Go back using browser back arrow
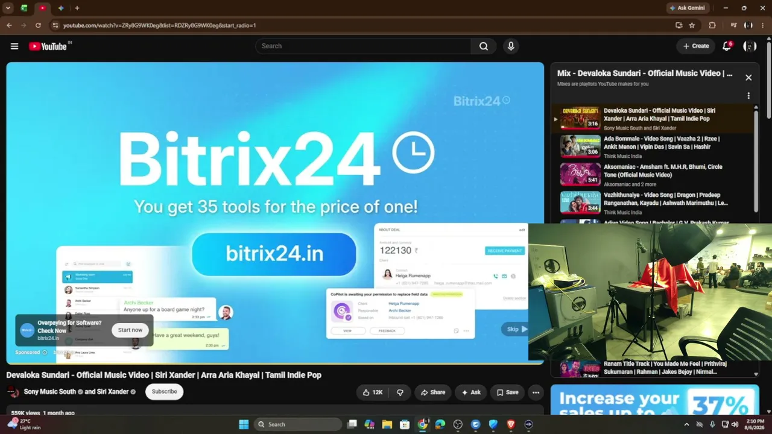Image resolution: width=772 pixels, height=434 pixels. (x=9, y=25)
